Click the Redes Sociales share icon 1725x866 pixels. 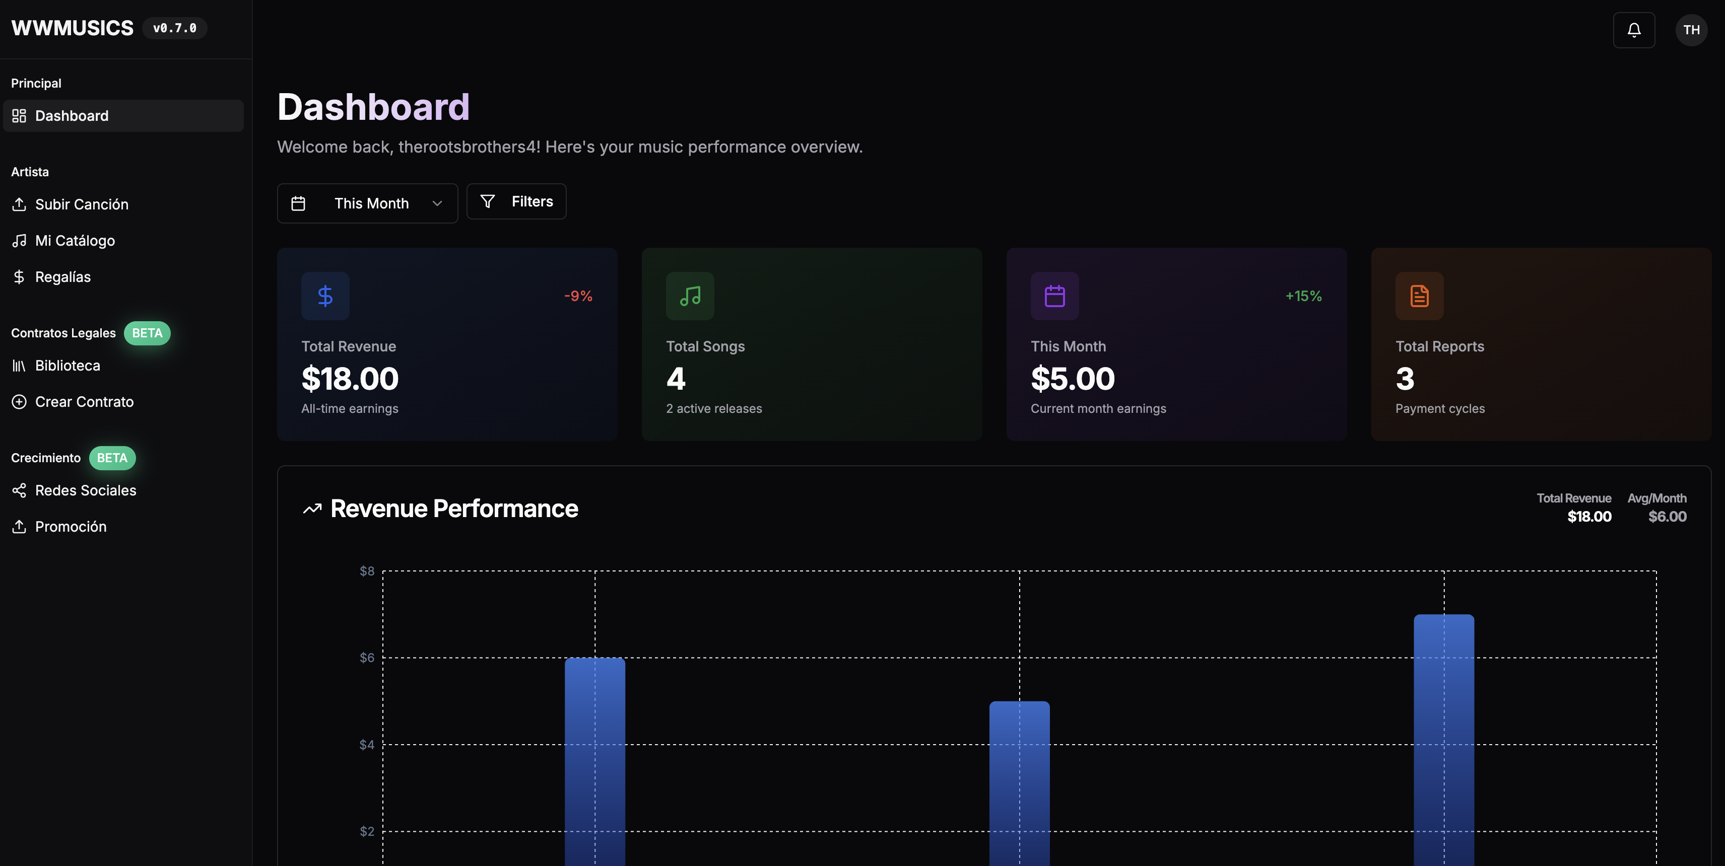[20, 490]
